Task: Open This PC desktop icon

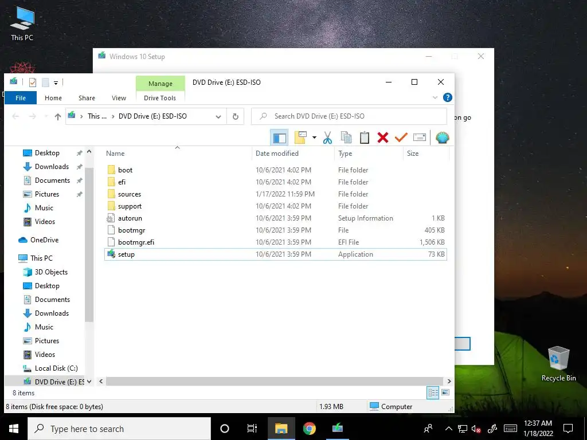Action: click(x=22, y=24)
